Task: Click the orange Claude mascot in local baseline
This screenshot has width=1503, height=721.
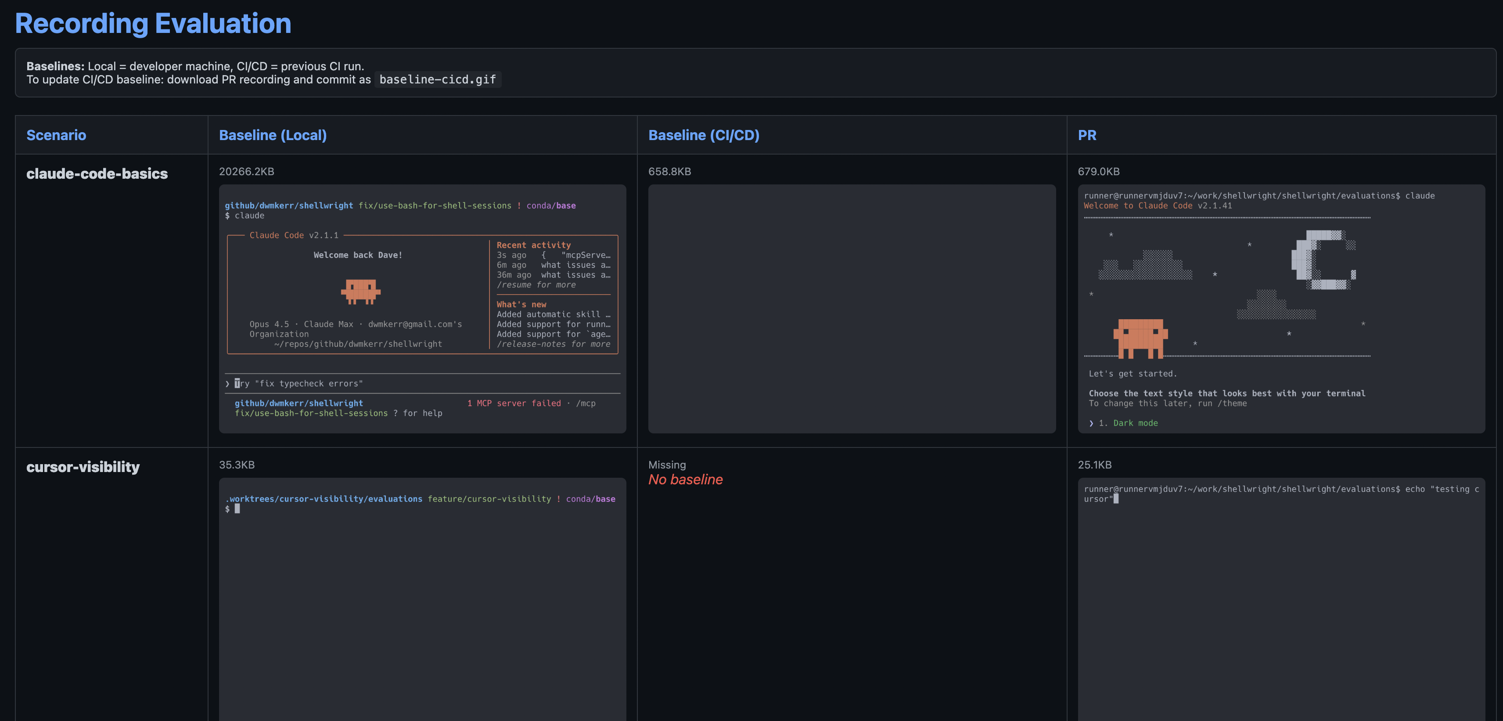Action: pos(360,291)
